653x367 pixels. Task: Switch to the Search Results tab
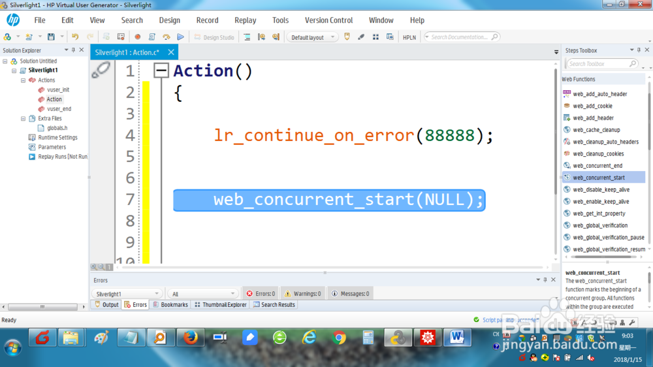(x=274, y=305)
